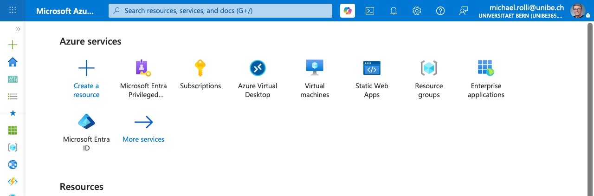
Task: Open the Azure Virtual Desktop icon
Action: [x=258, y=68]
